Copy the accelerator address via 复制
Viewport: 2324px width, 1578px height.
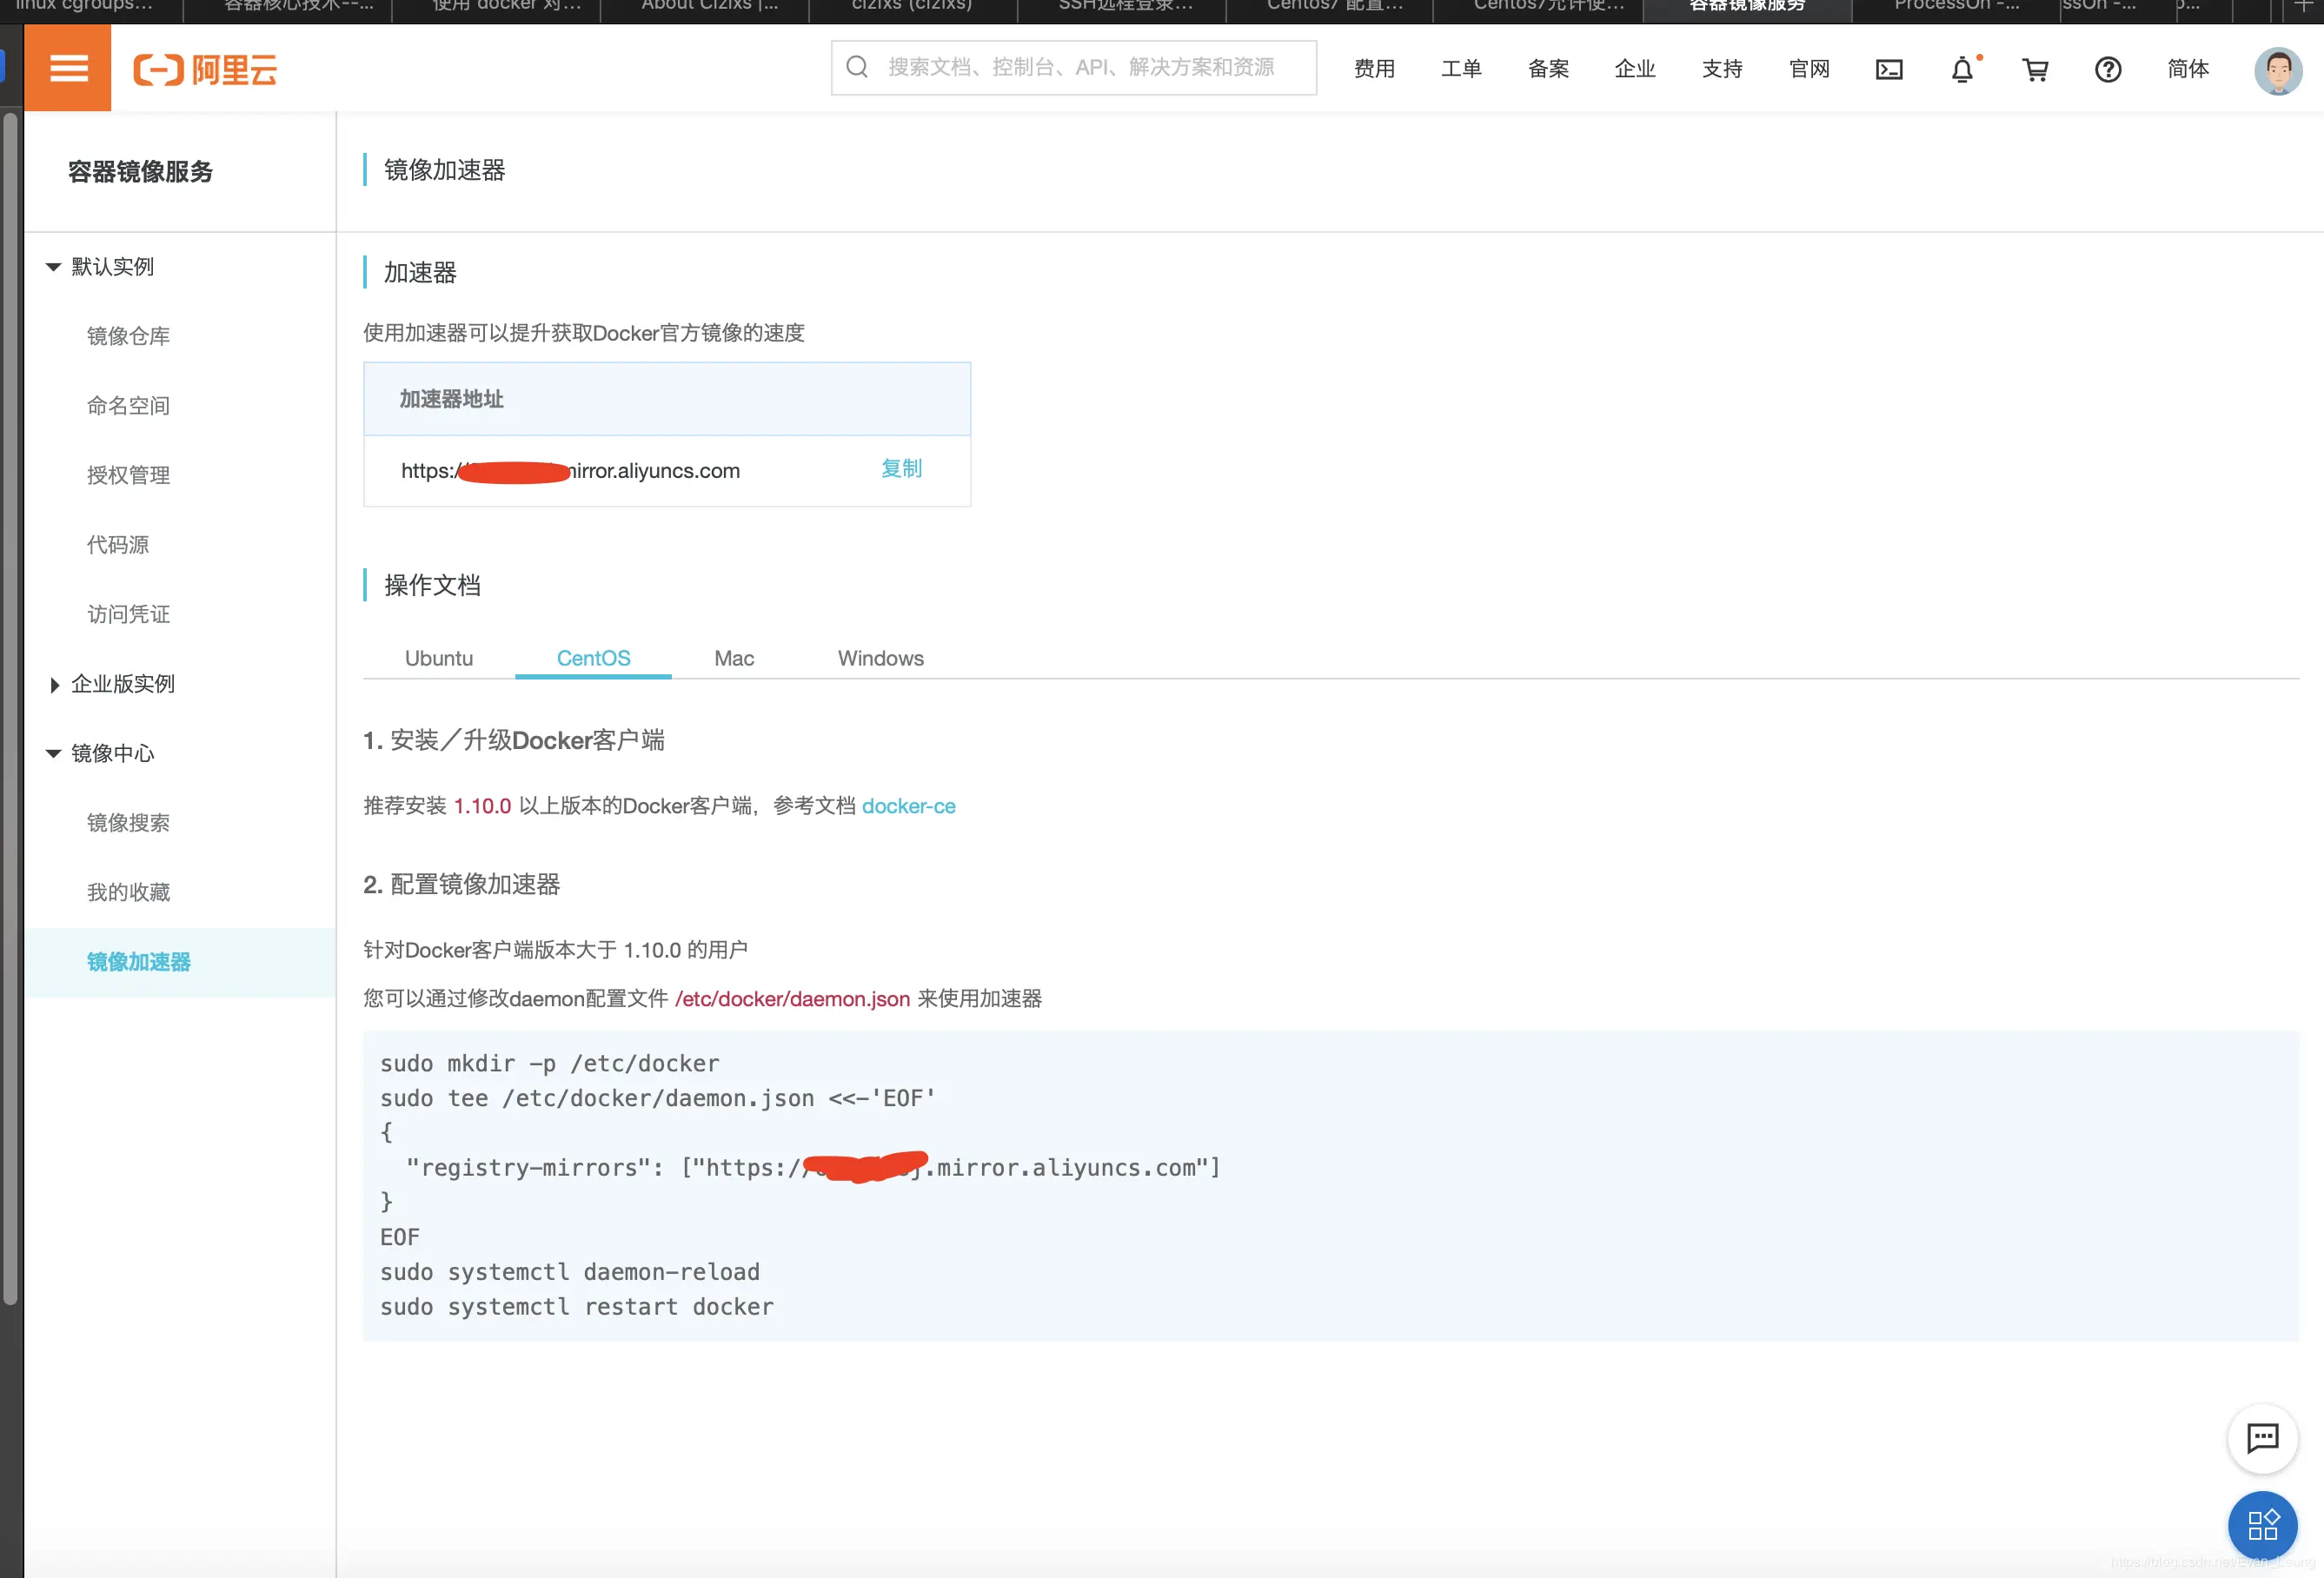[901, 469]
